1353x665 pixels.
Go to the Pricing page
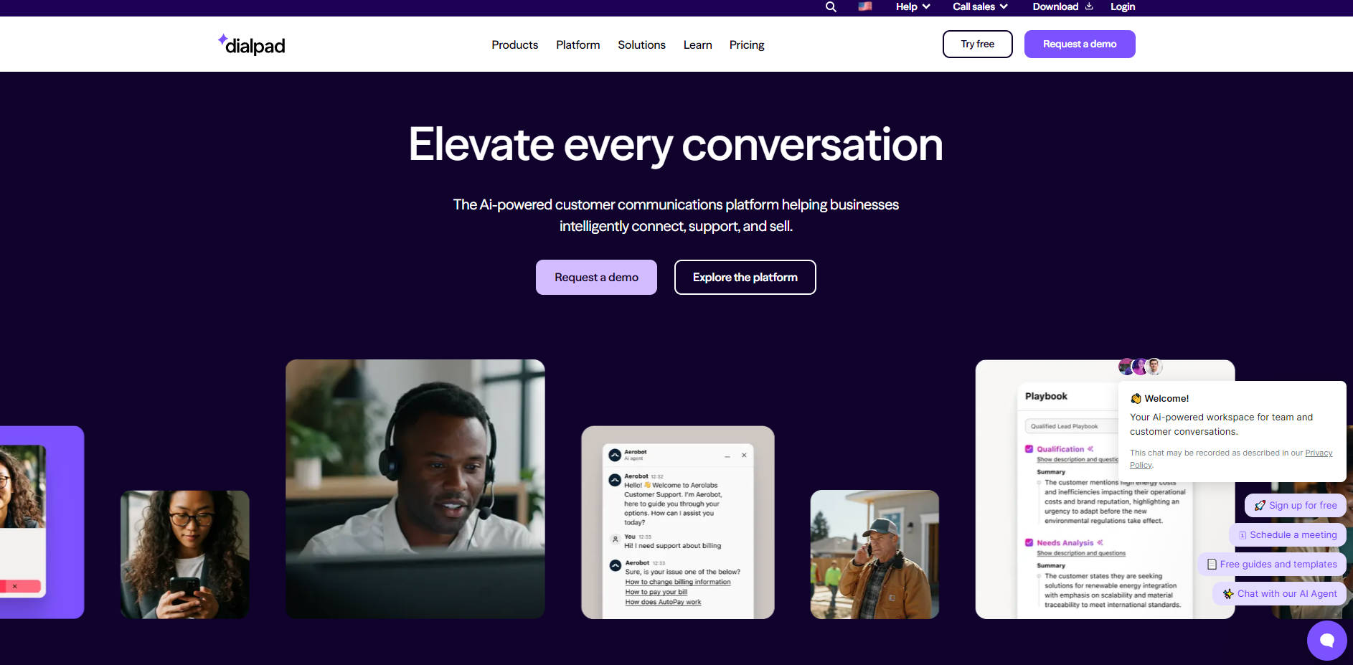[747, 44]
